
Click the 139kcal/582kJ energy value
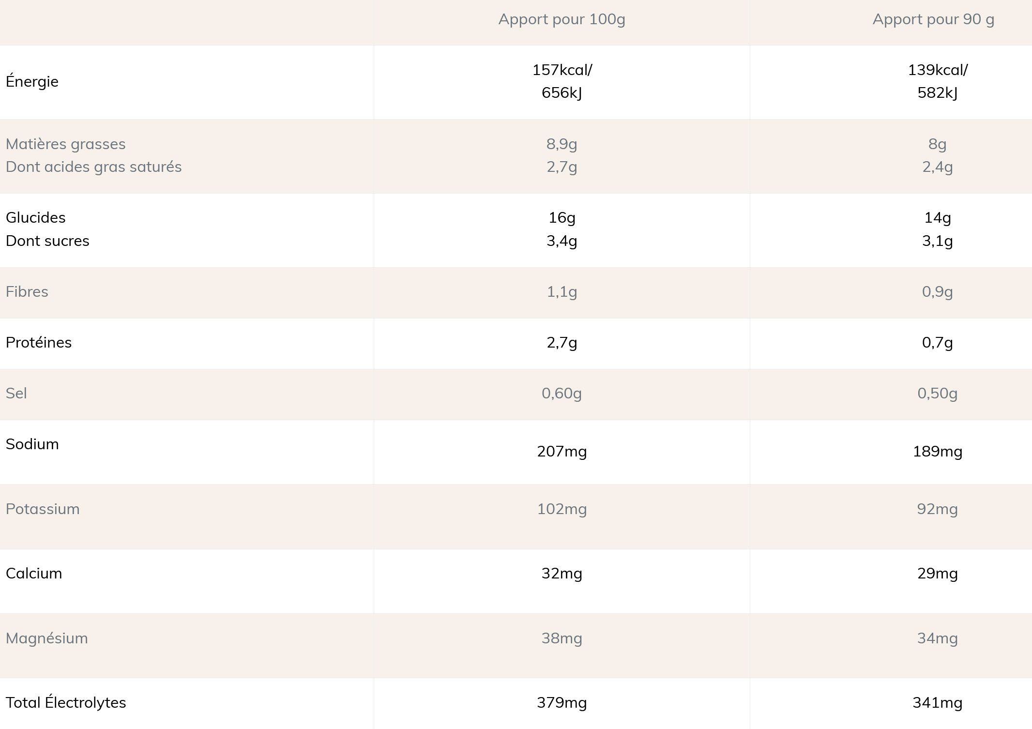click(x=937, y=81)
